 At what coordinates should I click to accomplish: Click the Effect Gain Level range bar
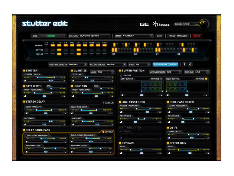pos(188,150)
